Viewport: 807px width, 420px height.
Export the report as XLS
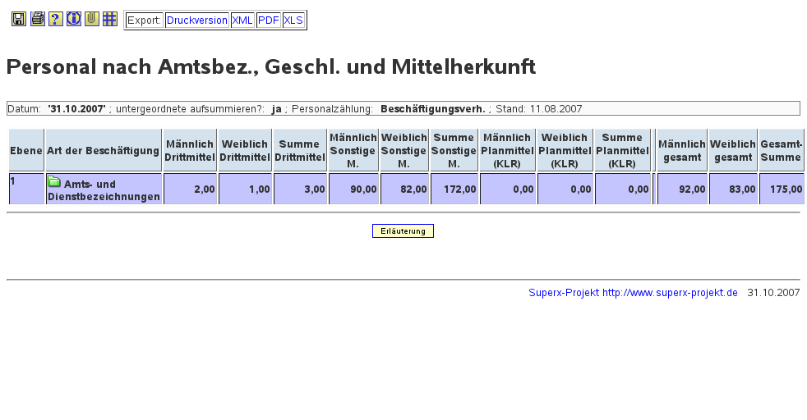click(x=293, y=21)
